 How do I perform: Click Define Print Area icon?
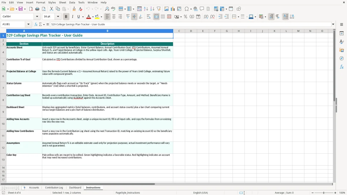click(x=216, y=9)
